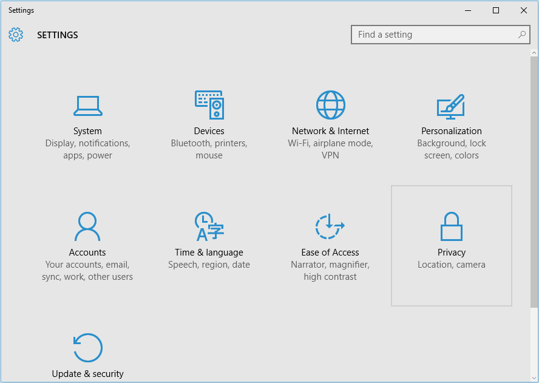Click the Settings gear icon in header
Image resolution: width=539 pixels, height=383 pixels.
[16, 35]
